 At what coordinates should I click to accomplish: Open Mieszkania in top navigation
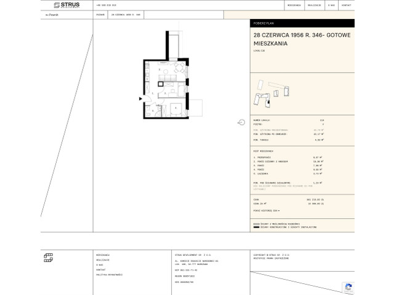pos(294,5)
